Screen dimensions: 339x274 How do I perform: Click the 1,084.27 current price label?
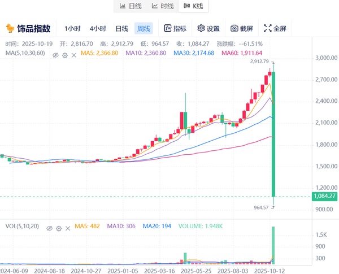(x=324, y=197)
